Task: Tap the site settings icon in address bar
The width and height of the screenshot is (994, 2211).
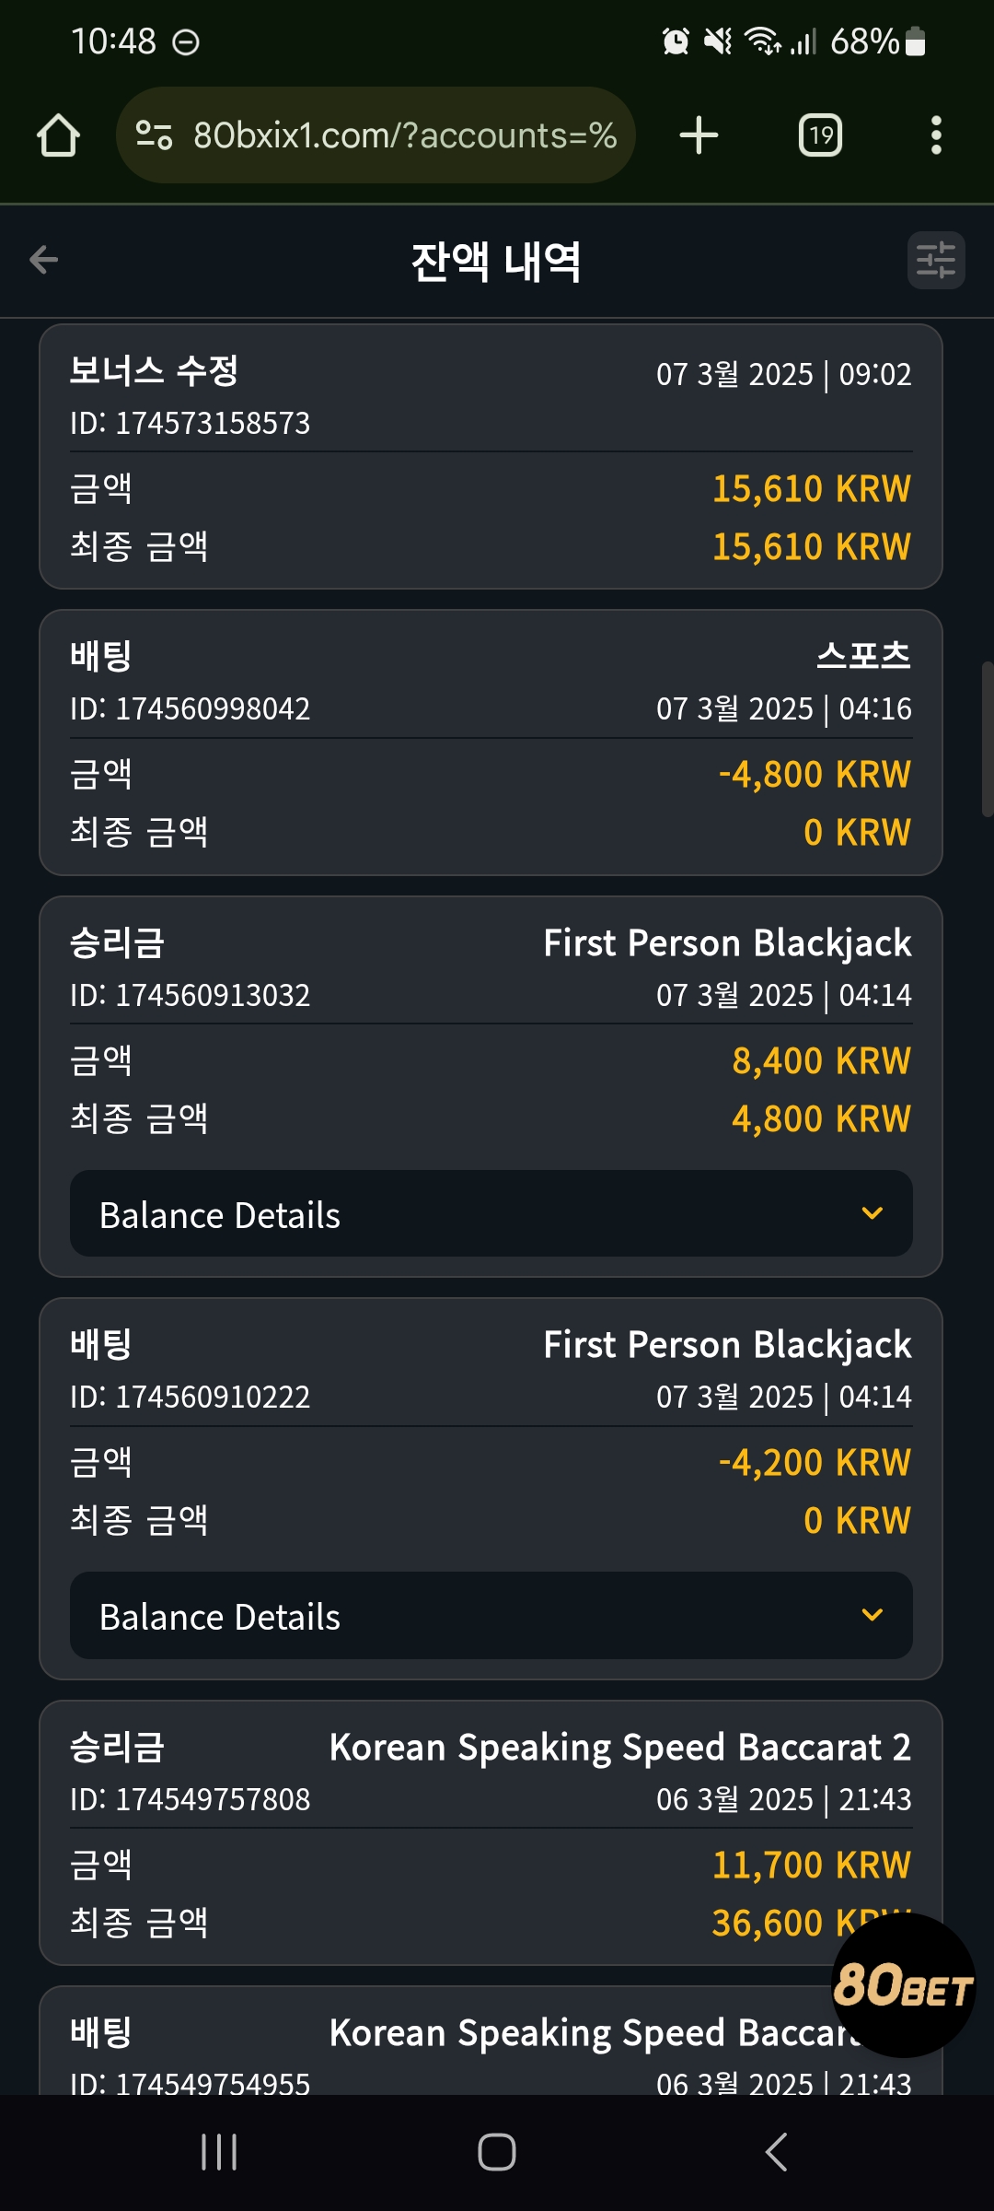Action: [x=154, y=135]
